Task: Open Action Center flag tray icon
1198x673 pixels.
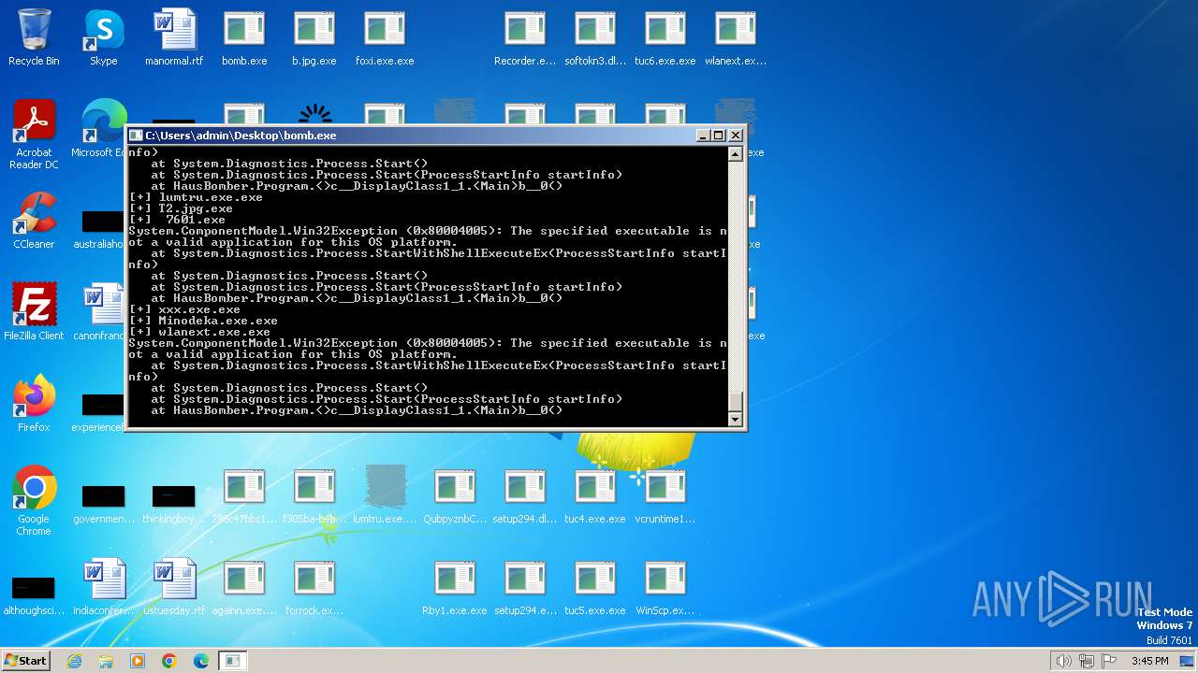Action: point(1109,661)
